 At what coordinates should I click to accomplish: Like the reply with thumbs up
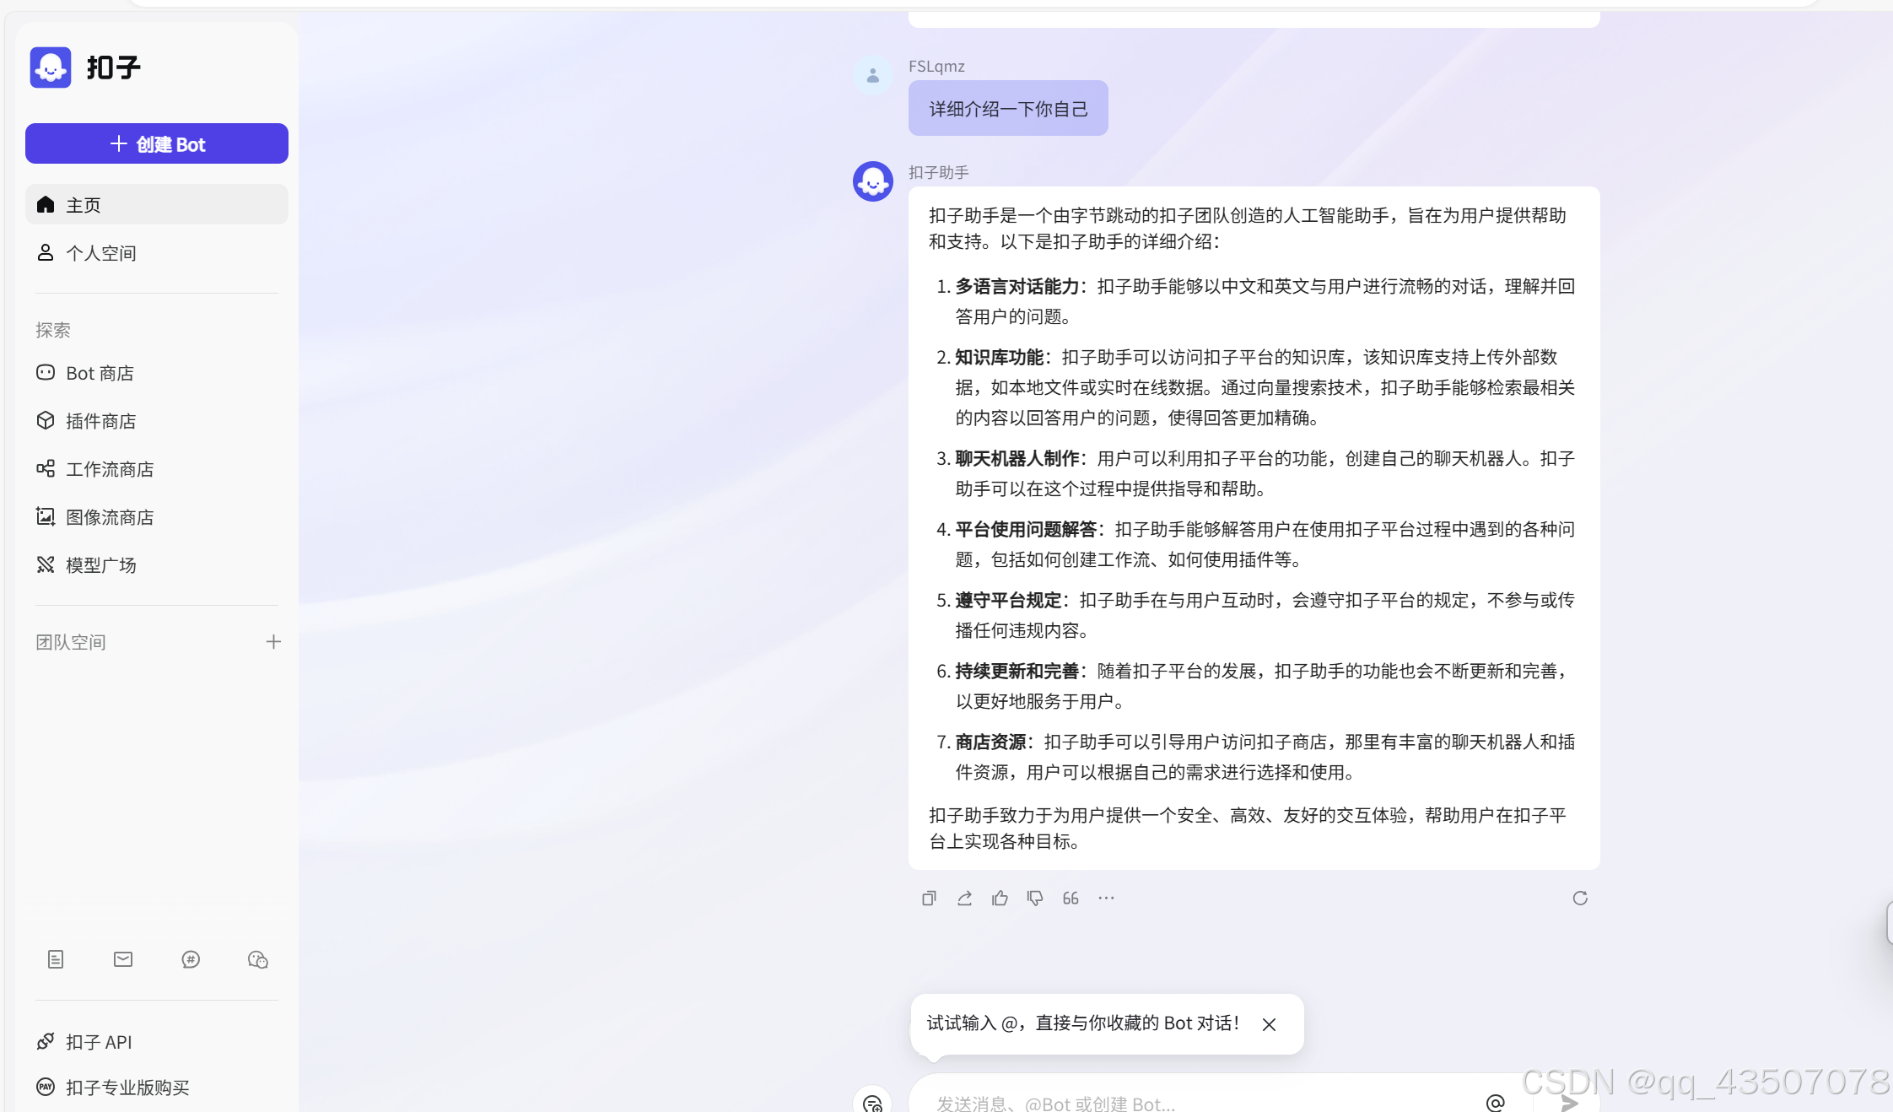[x=1000, y=899]
